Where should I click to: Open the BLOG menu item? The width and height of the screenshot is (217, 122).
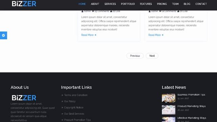(x=187, y=4)
